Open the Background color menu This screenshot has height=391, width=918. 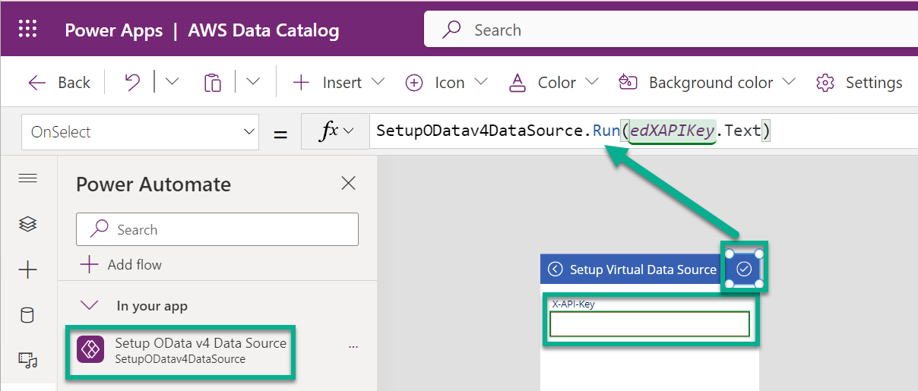point(707,82)
